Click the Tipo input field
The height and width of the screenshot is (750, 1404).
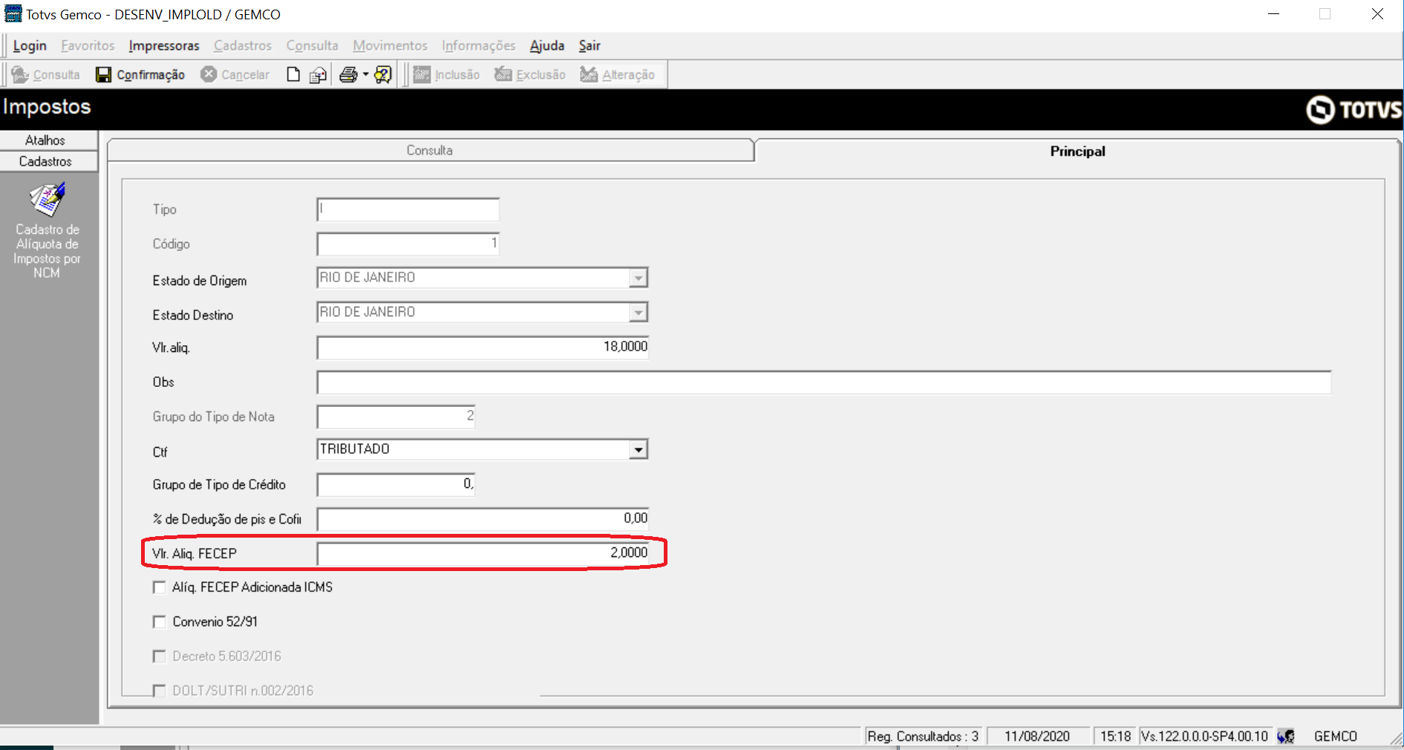408,209
